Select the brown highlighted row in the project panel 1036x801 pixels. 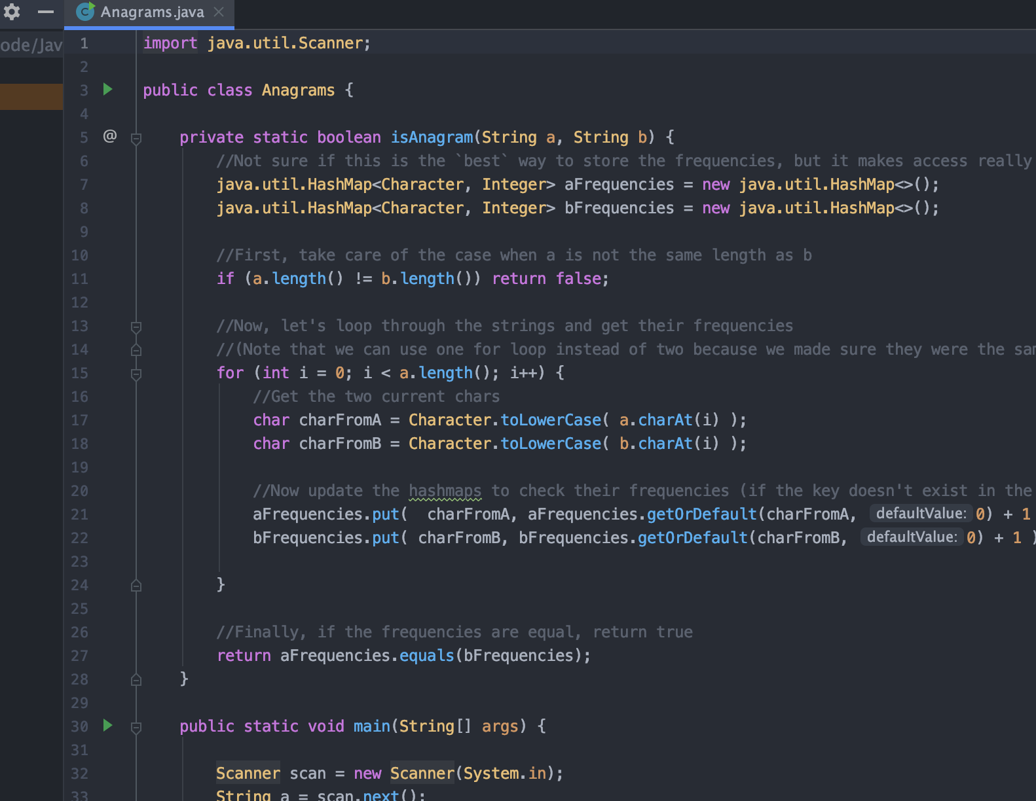point(31,96)
